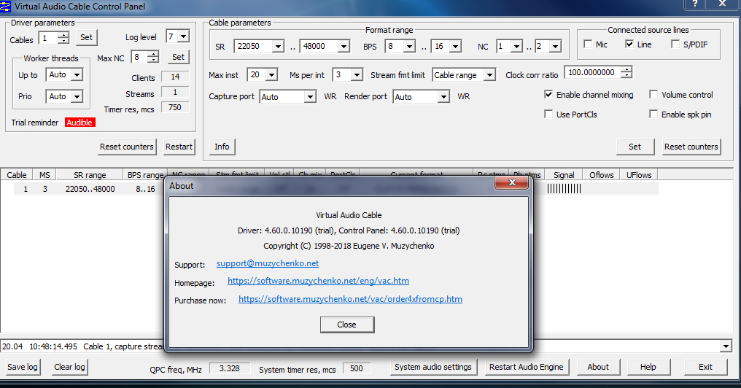741x388 pixels.
Task: Open the Max inst dropdown
Action: pyautogui.click(x=272, y=74)
